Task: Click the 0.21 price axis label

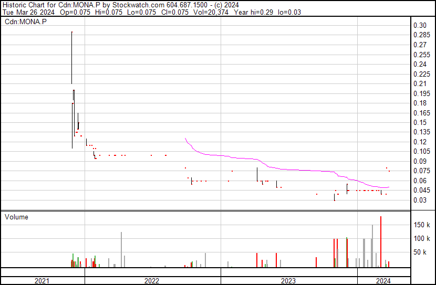Action: 420,83
